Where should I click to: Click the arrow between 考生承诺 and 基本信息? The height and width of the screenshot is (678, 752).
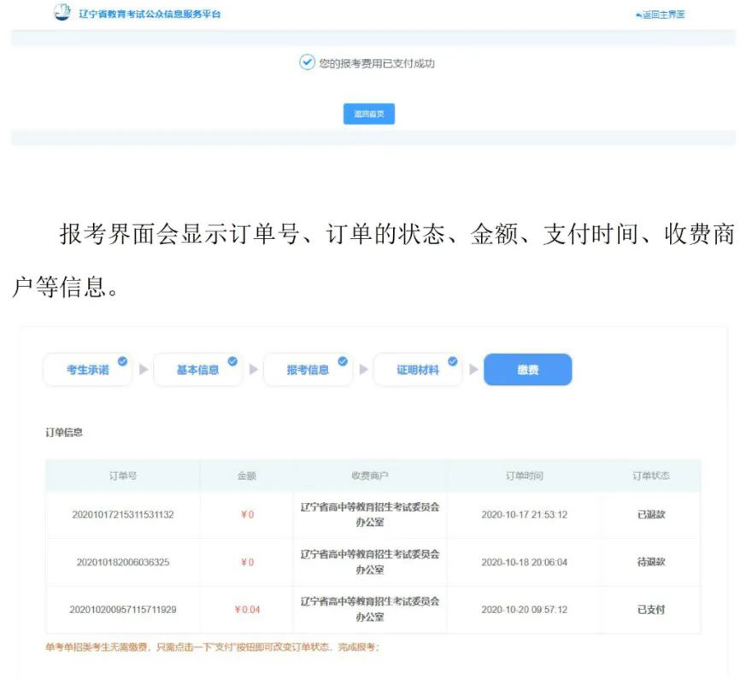click(144, 370)
